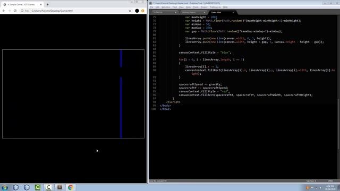Bookmark the page with the star icon
Screen dimensions: 340x191
(x=130, y=11)
